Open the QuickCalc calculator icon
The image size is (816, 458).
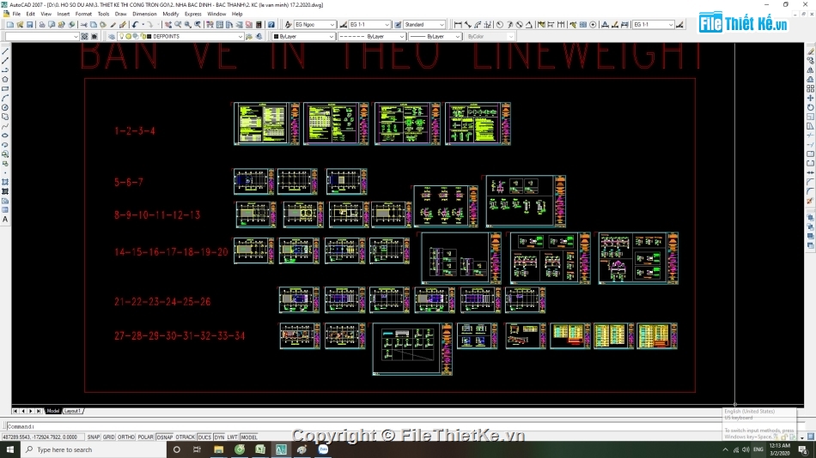(x=259, y=24)
